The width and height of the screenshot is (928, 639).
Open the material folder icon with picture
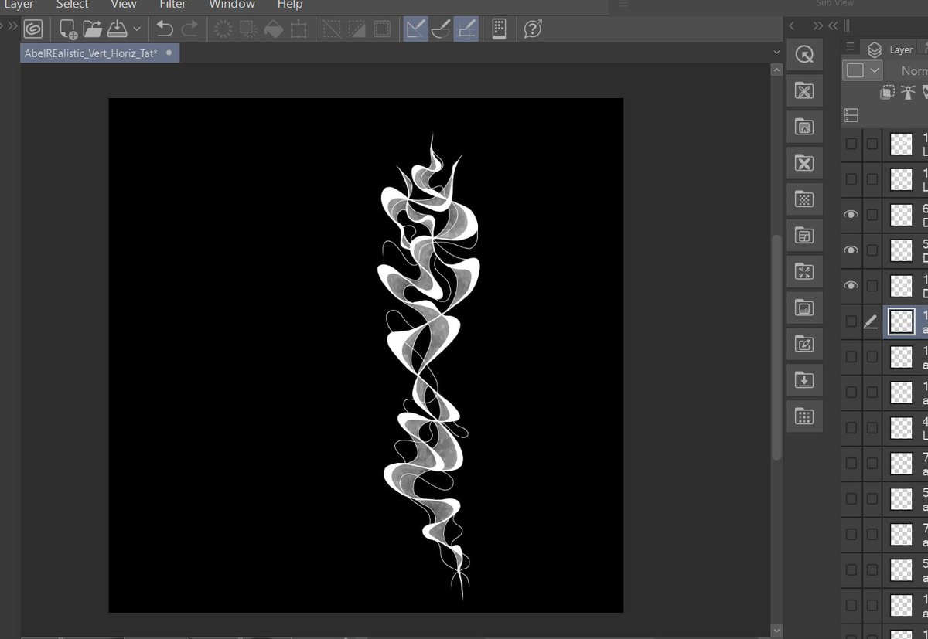(804, 308)
